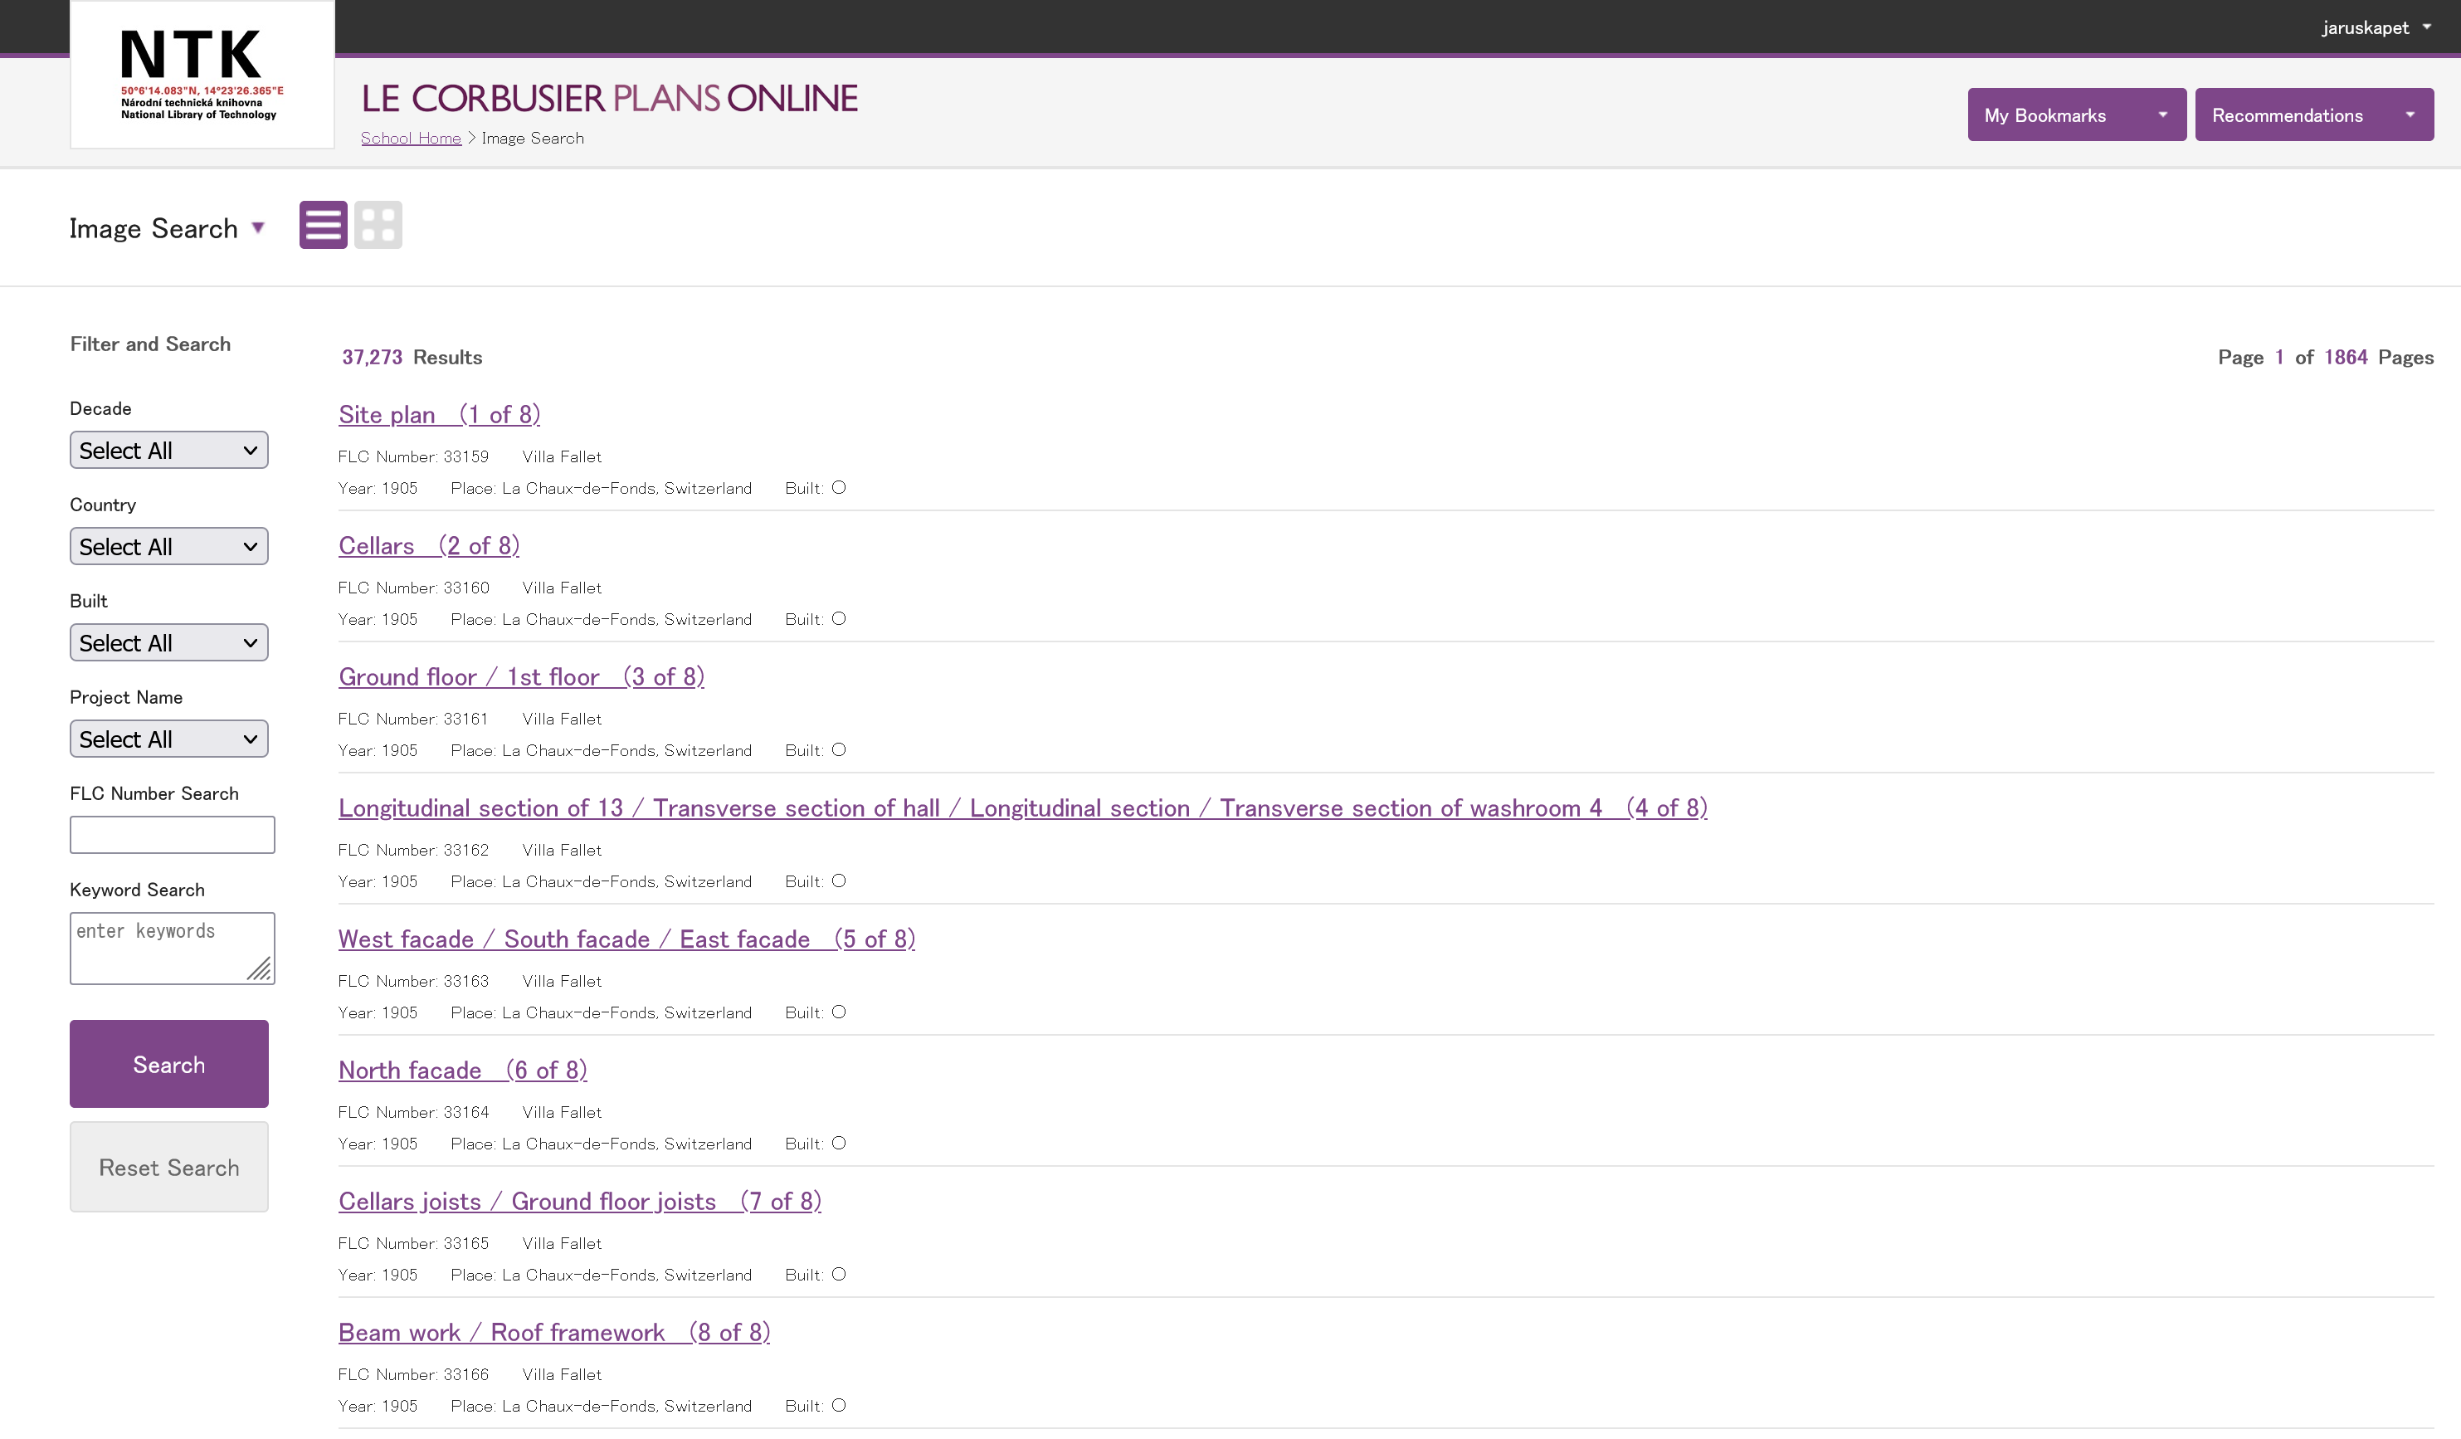Focus the Keyword Search text area

172,949
